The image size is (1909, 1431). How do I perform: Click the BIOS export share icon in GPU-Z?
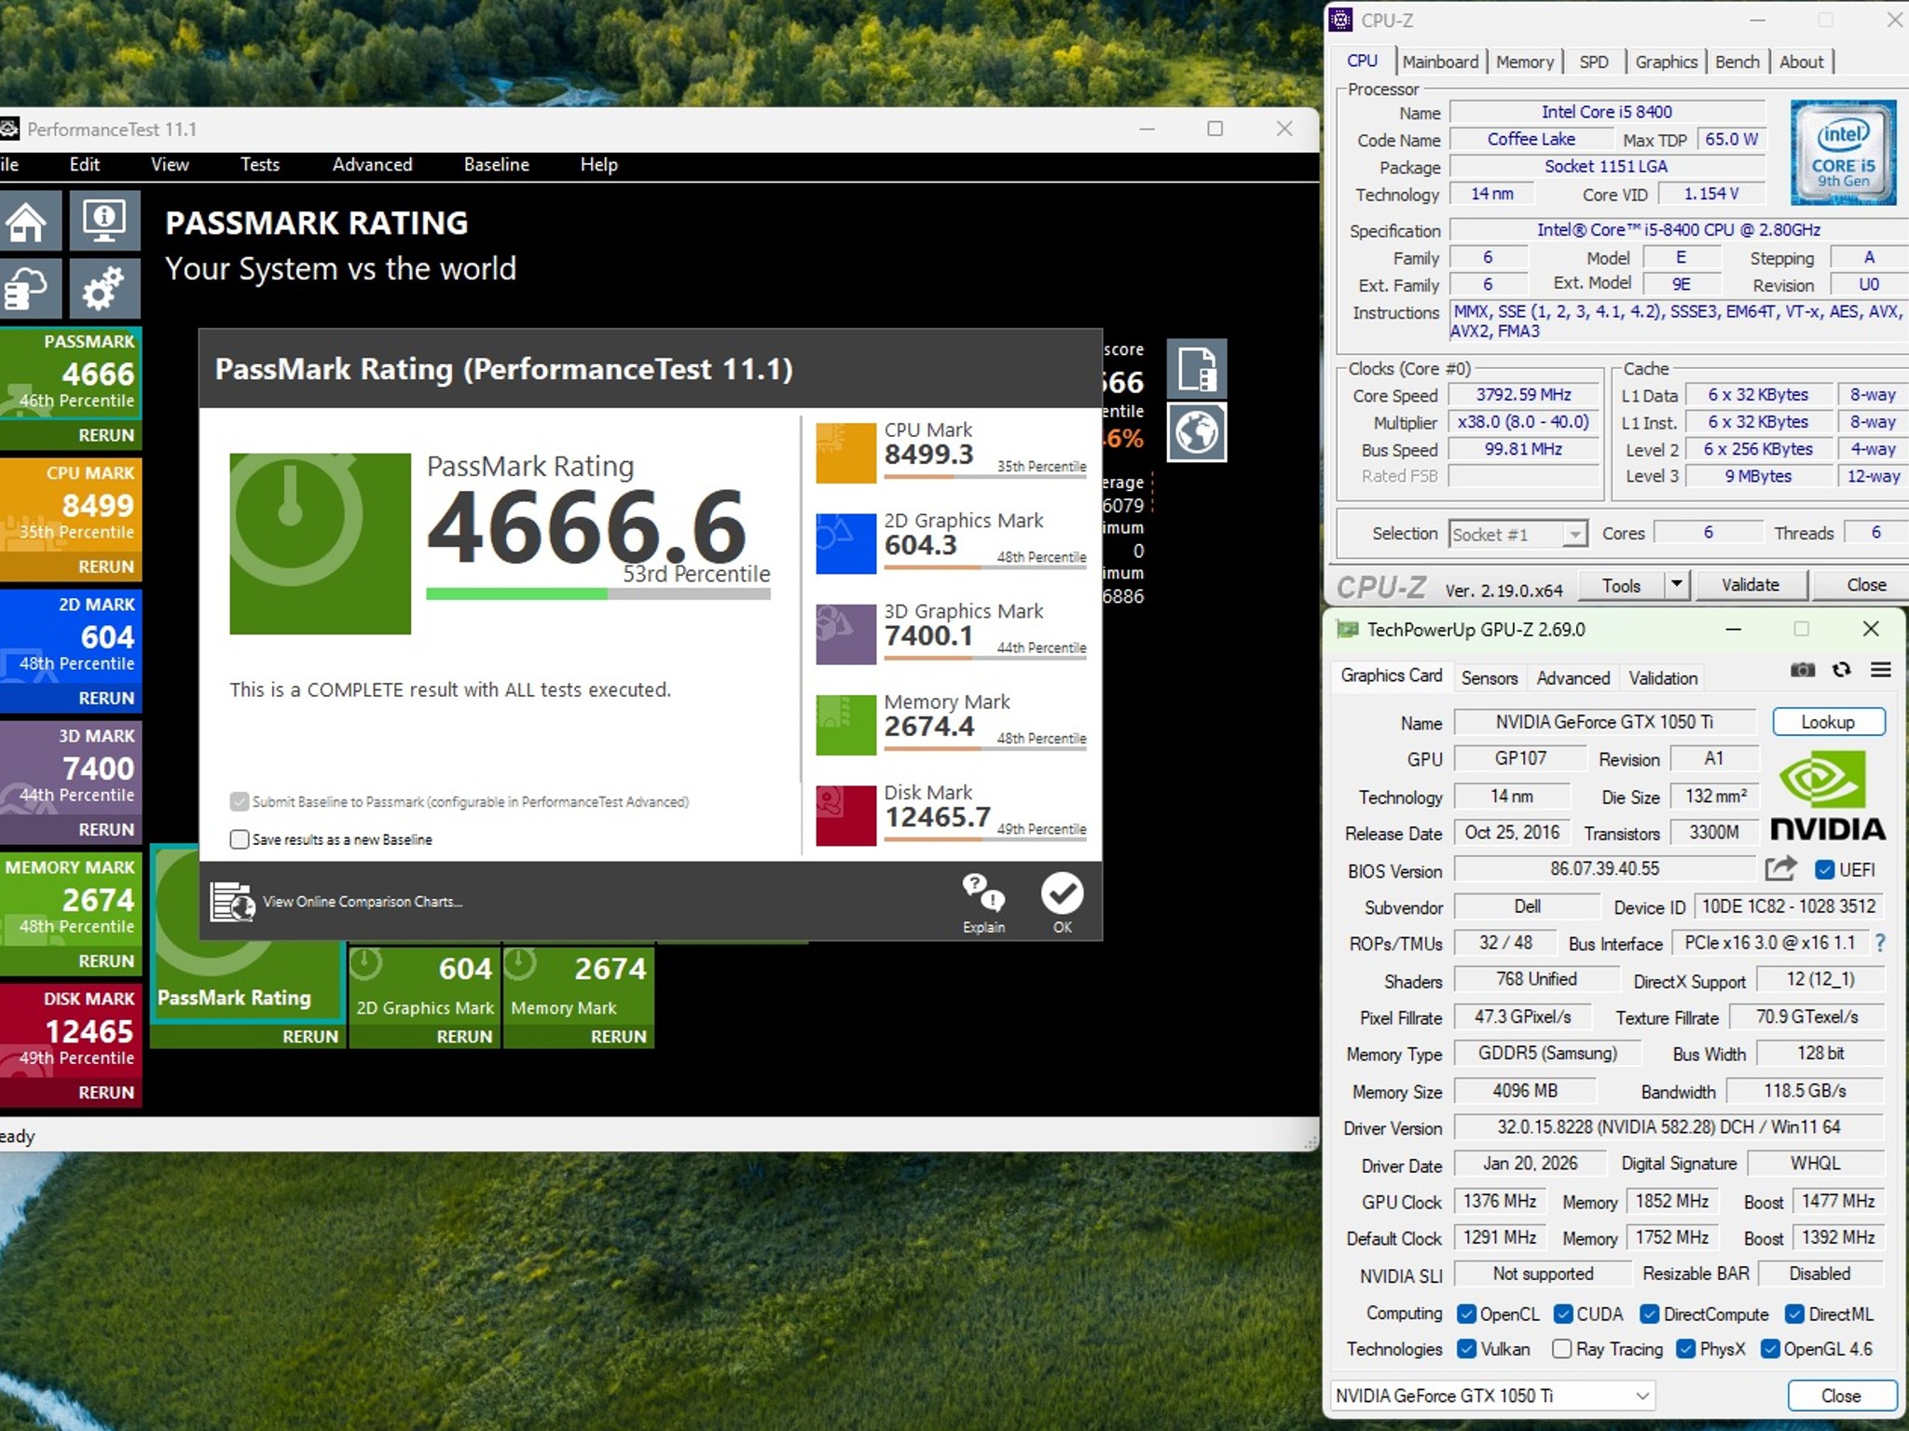click(x=1780, y=869)
